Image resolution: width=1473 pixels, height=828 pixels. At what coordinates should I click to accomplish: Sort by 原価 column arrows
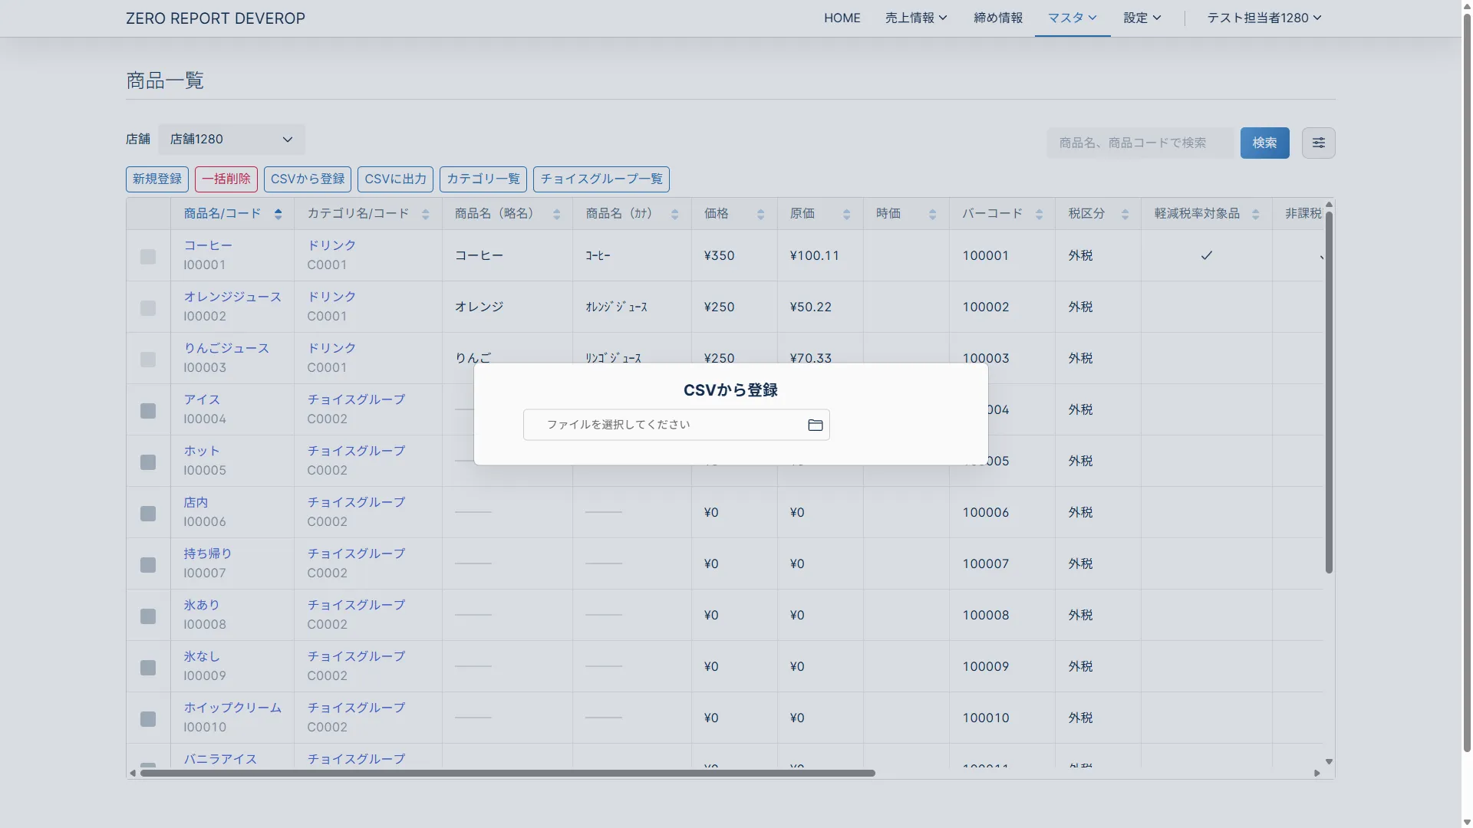[x=846, y=215]
